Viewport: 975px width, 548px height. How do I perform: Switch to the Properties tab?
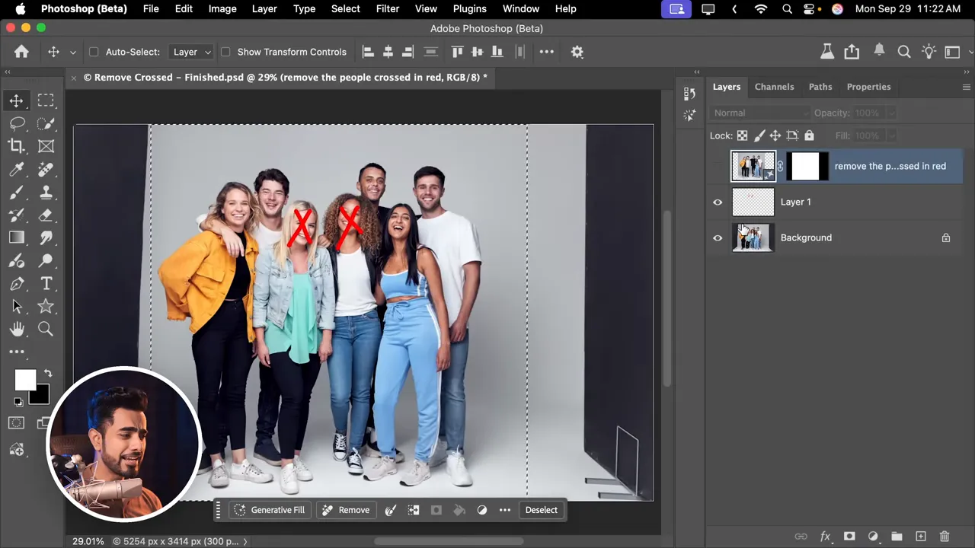(x=868, y=87)
